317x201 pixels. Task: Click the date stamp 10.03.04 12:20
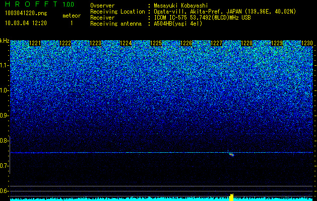coord(26,23)
